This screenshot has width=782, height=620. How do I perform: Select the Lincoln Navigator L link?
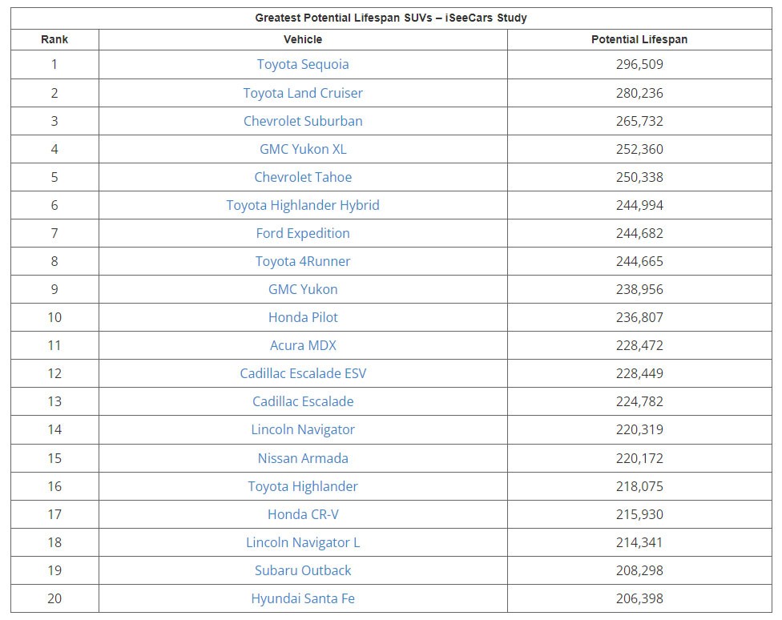(x=303, y=542)
